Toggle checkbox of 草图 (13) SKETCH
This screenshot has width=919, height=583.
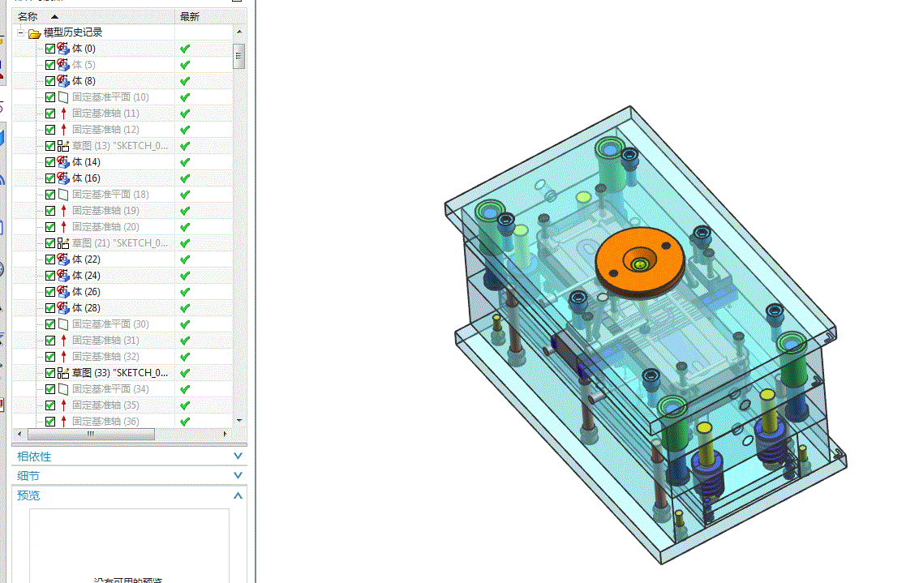click(x=50, y=146)
